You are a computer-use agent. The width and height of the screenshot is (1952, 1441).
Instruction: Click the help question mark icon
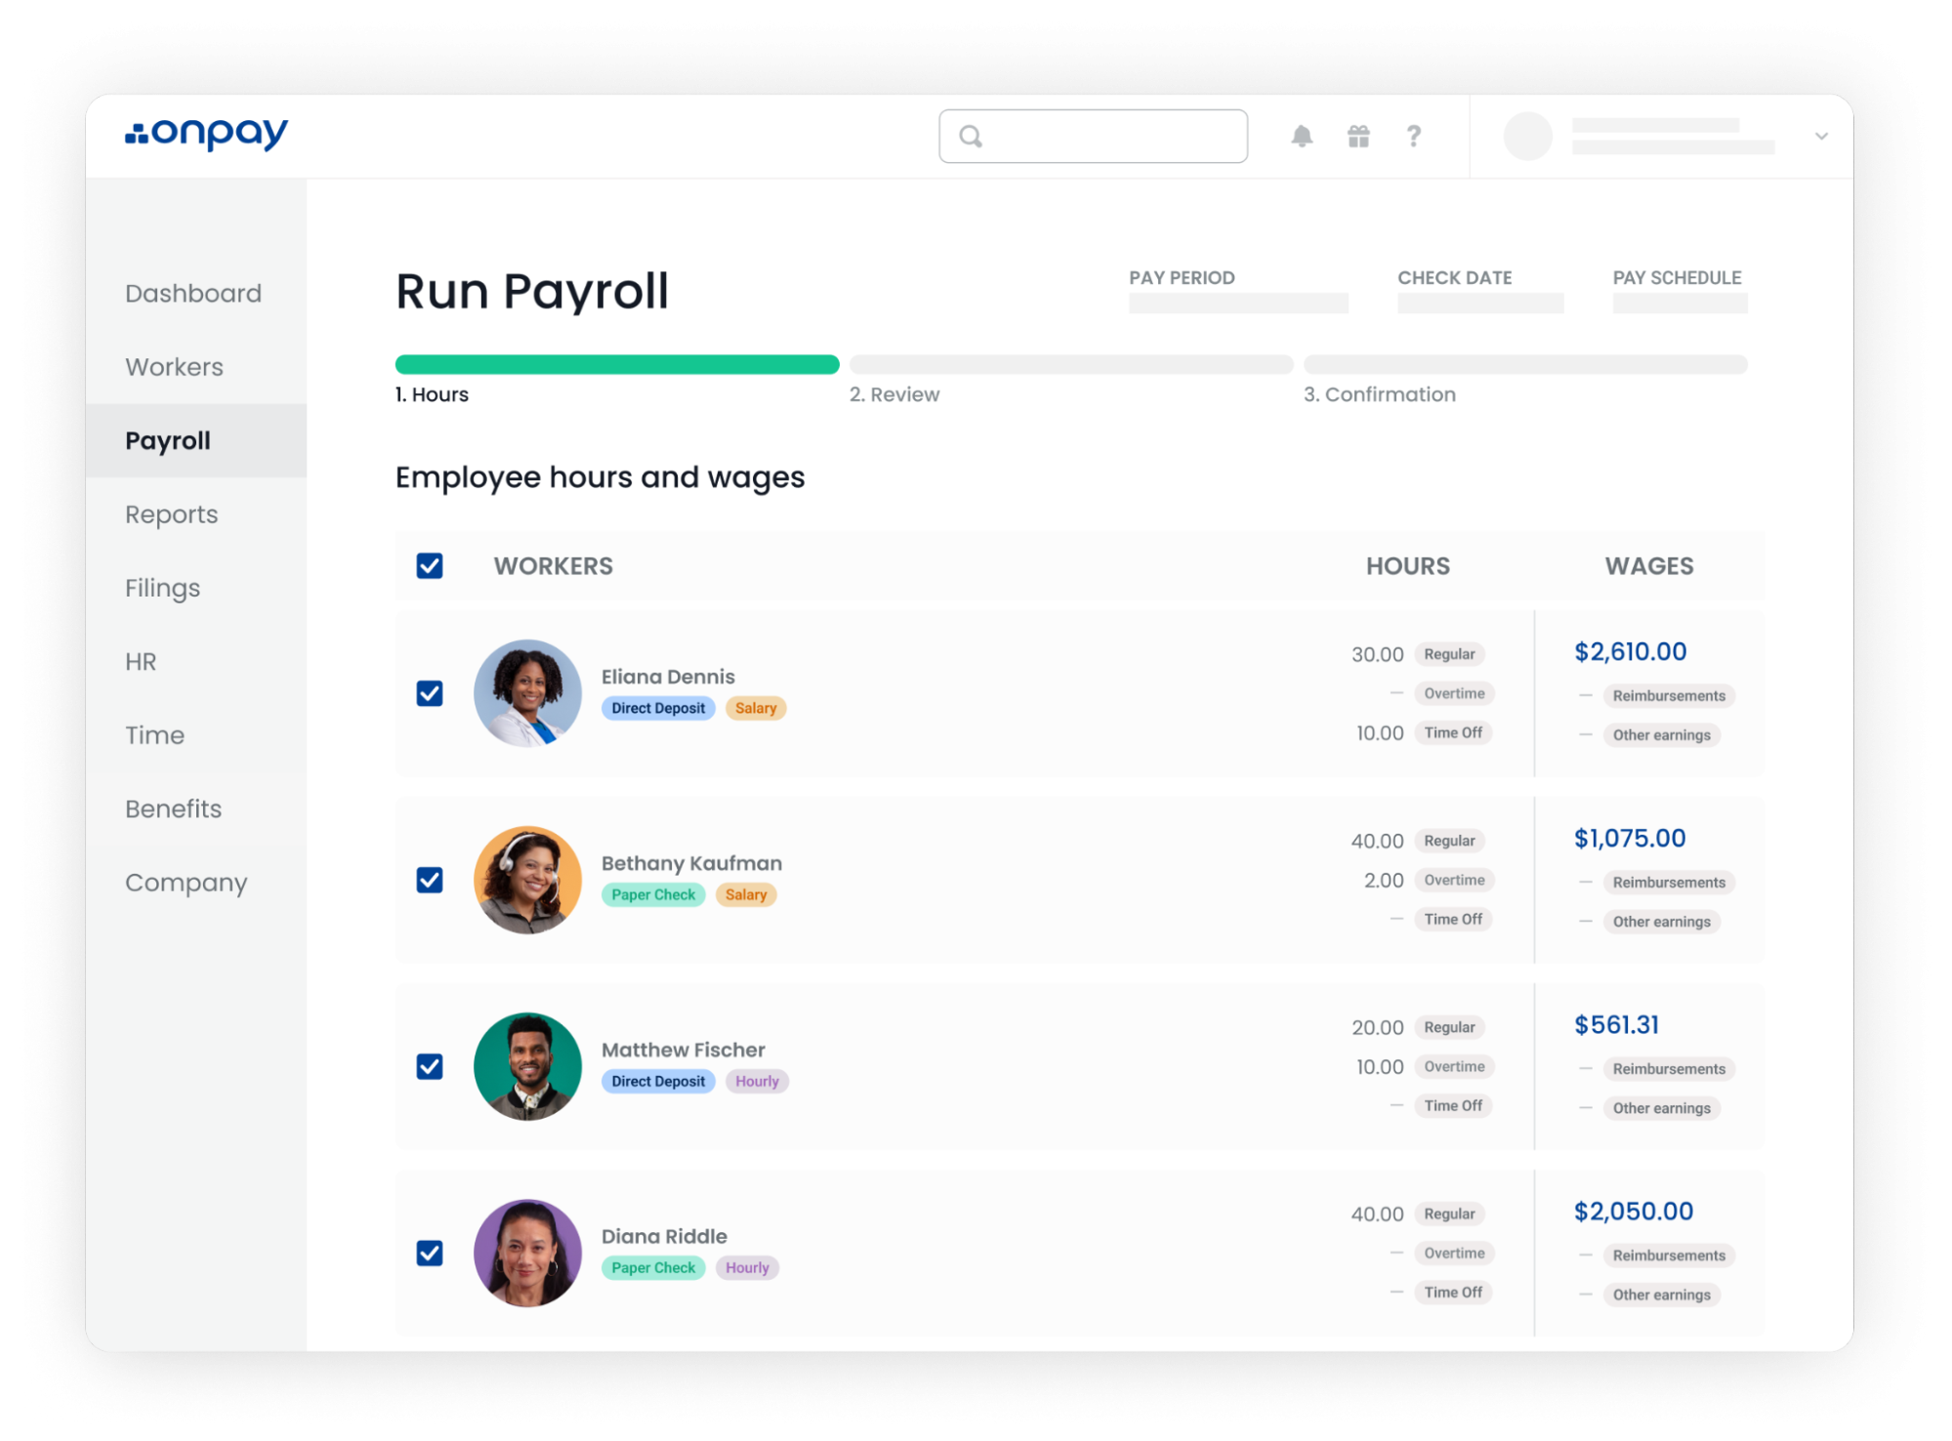coord(1413,136)
